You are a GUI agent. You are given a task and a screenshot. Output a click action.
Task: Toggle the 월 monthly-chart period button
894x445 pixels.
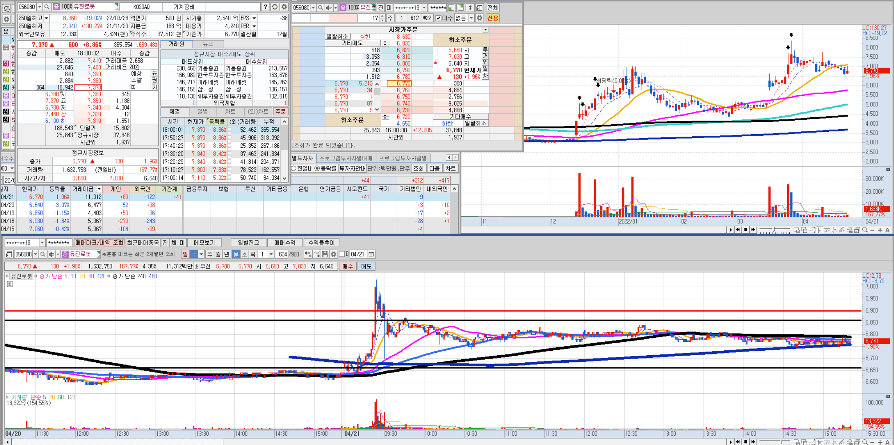(218, 254)
